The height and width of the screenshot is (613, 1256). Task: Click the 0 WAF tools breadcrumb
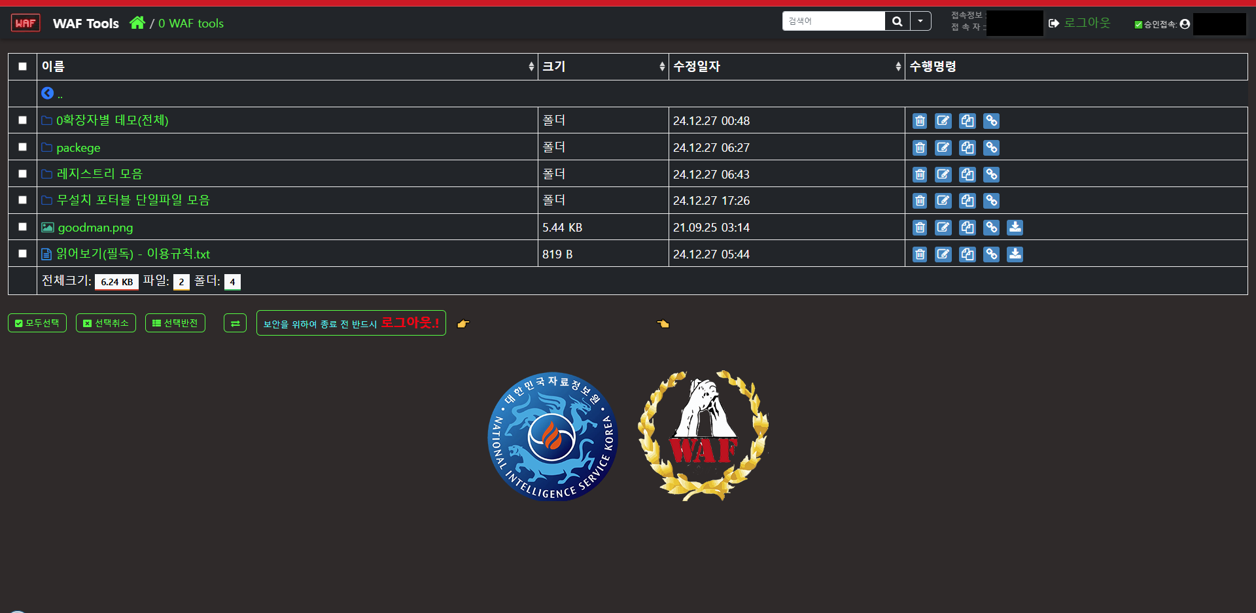click(190, 24)
